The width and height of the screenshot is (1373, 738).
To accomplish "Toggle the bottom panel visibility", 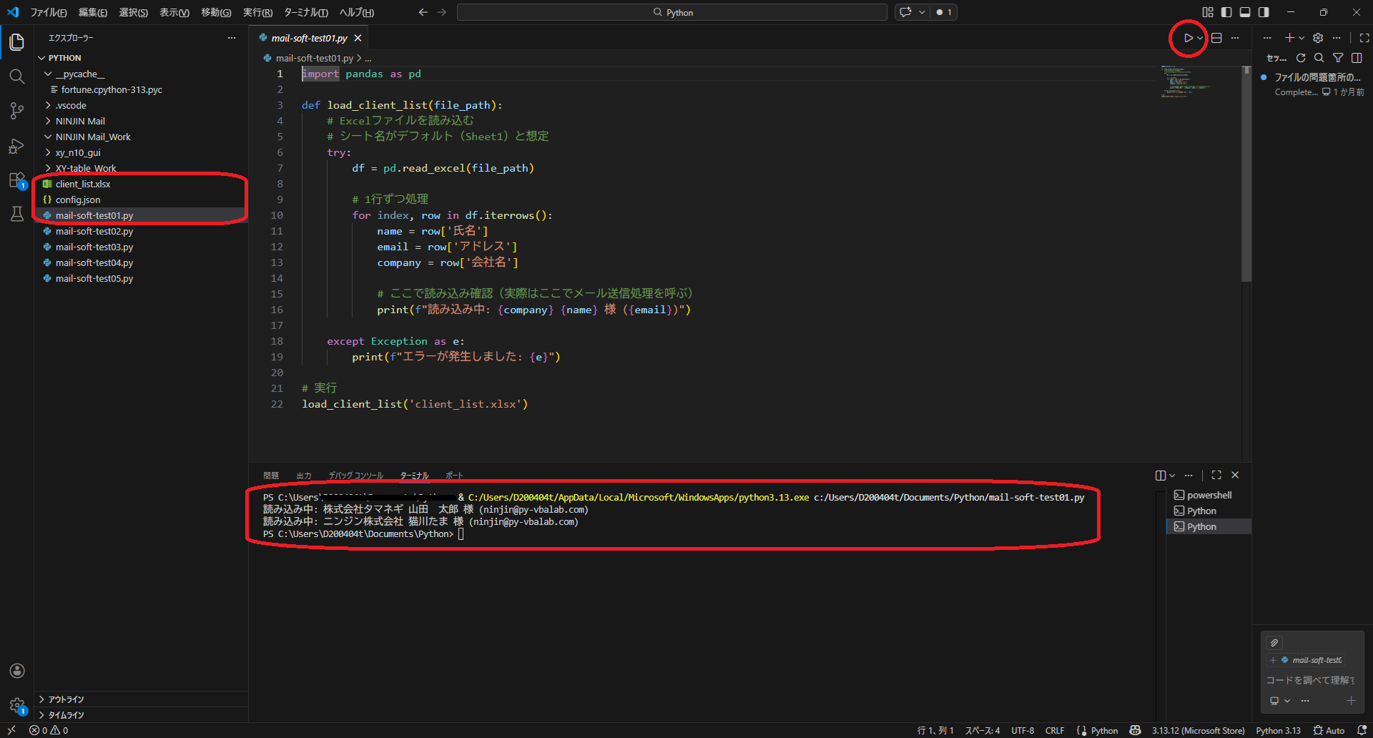I will point(1245,12).
